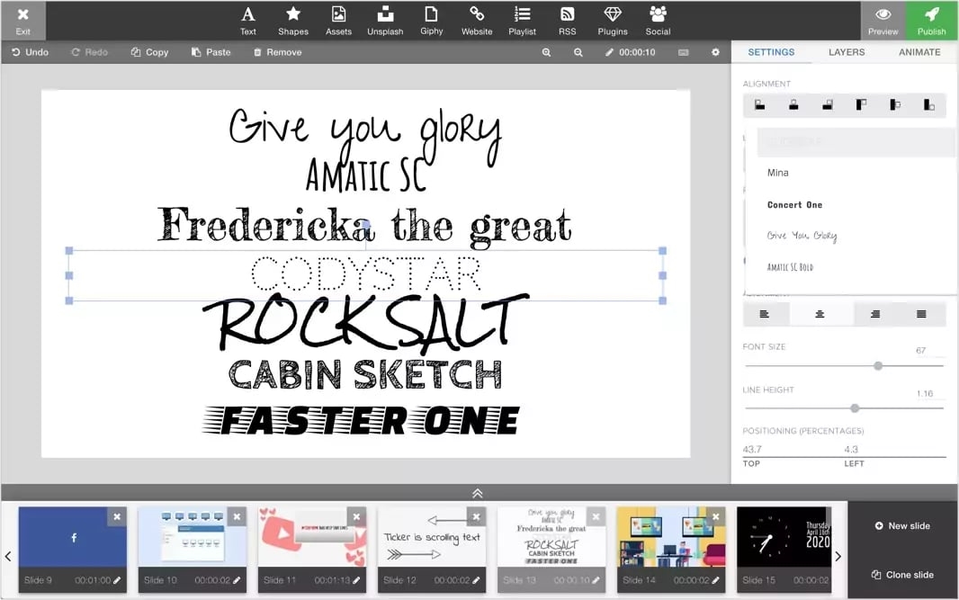
Task: Select justify text alignment
Action: coord(921,314)
